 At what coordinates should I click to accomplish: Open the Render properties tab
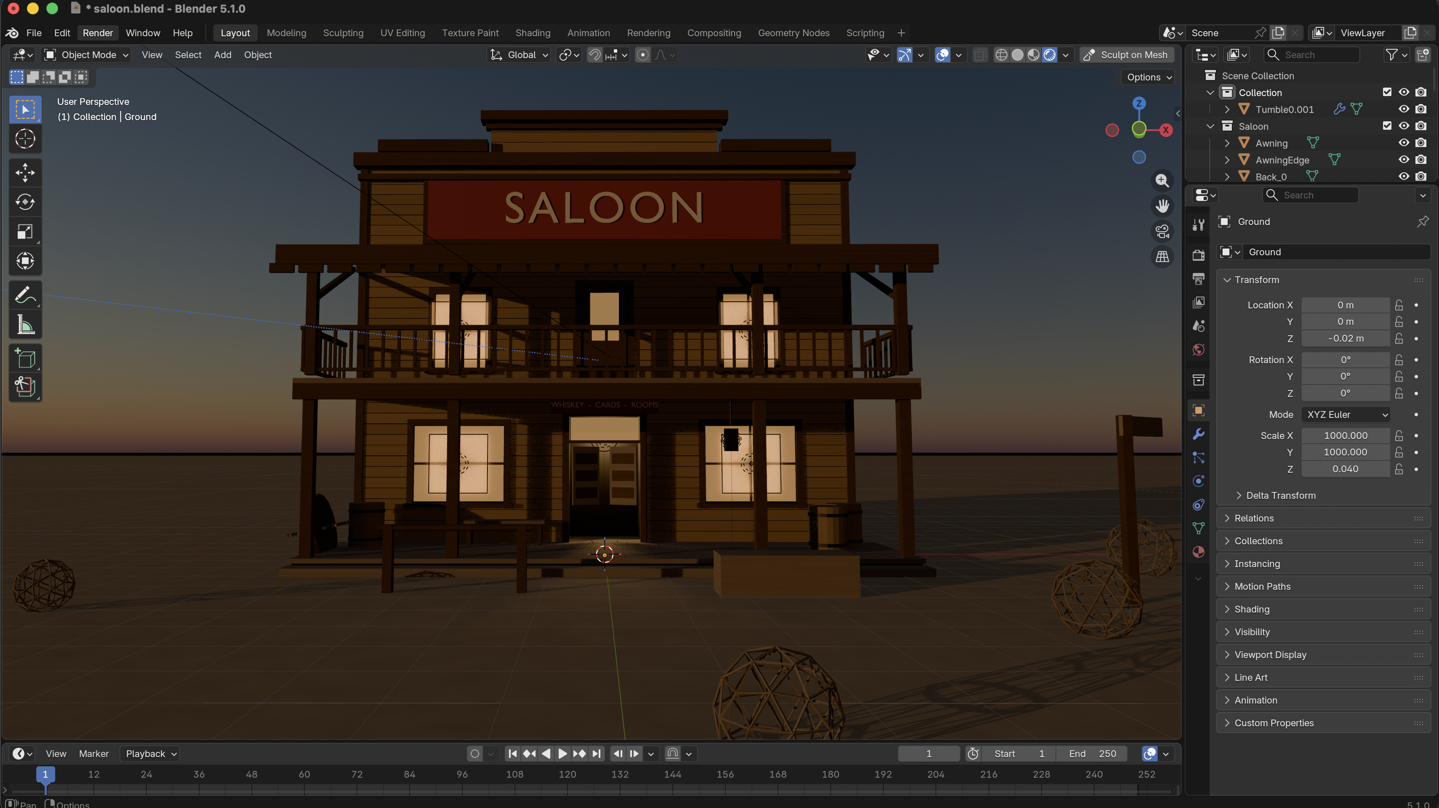(x=1198, y=255)
